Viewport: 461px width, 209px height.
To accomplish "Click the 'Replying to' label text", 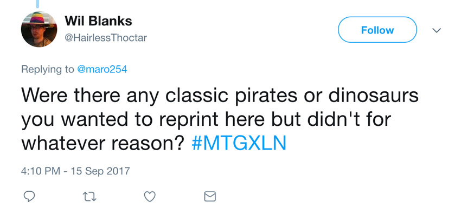I will 48,70.
